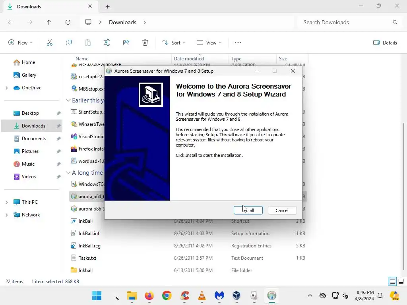Switch to details list view icon

(x=392, y=282)
